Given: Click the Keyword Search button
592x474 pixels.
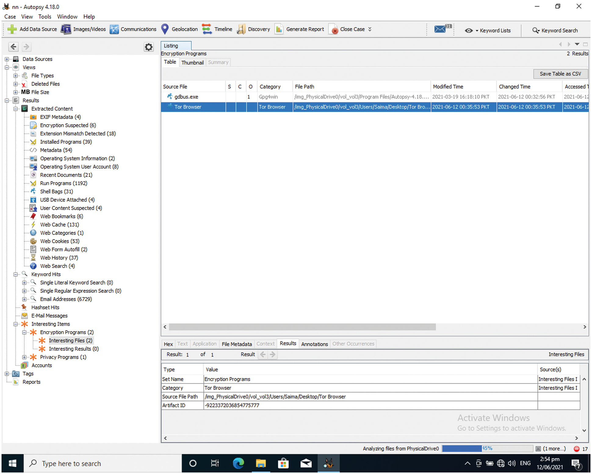Looking at the screenshot, I should tap(555, 31).
